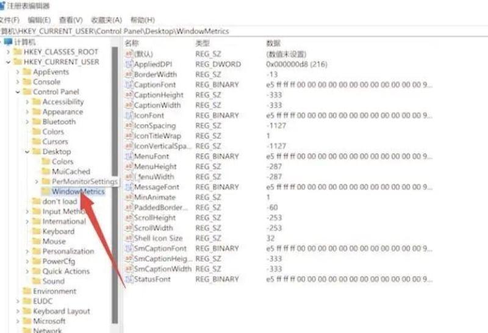
Task: Click the 名称 column header
Action: coord(132,43)
